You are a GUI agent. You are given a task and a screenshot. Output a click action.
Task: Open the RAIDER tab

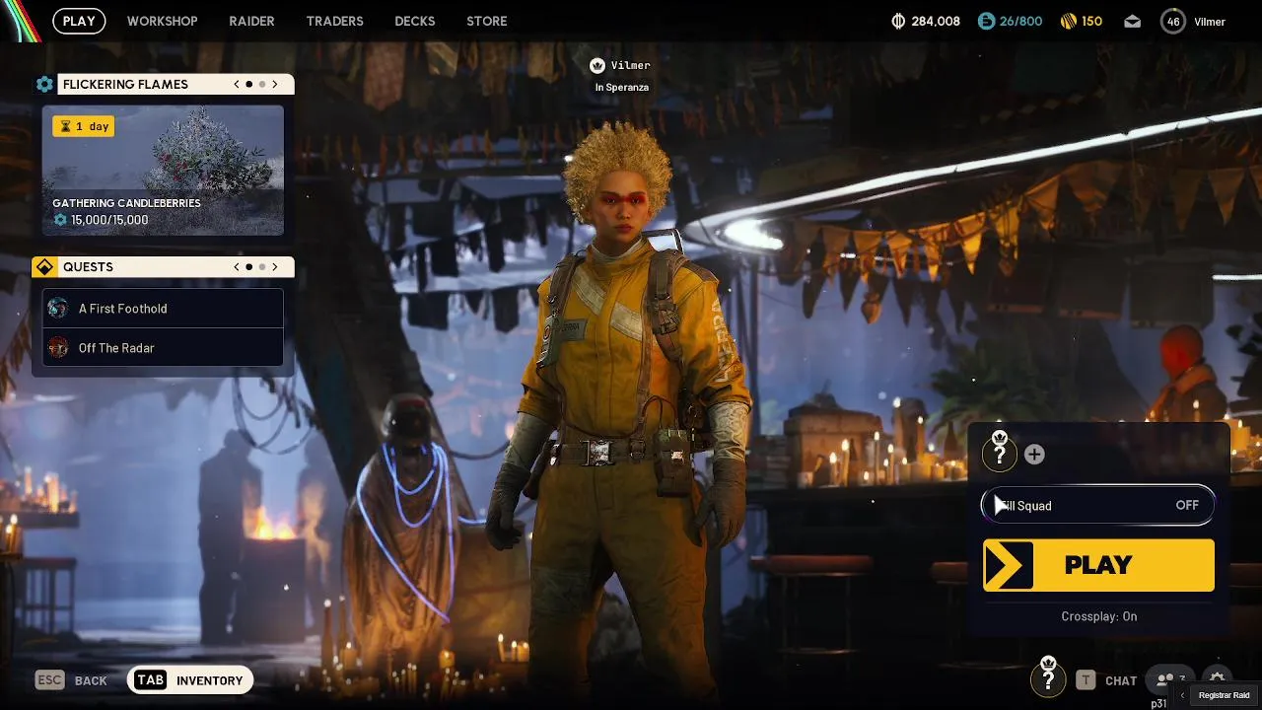tap(251, 21)
